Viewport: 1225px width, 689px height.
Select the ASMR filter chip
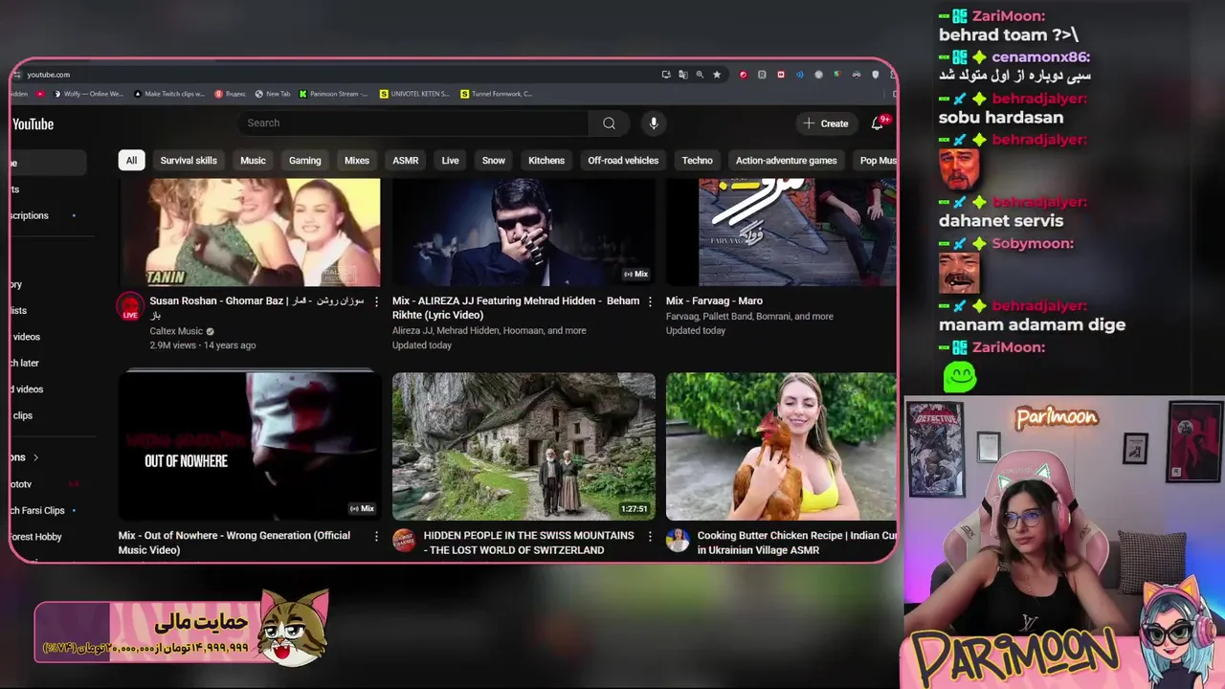click(406, 161)
